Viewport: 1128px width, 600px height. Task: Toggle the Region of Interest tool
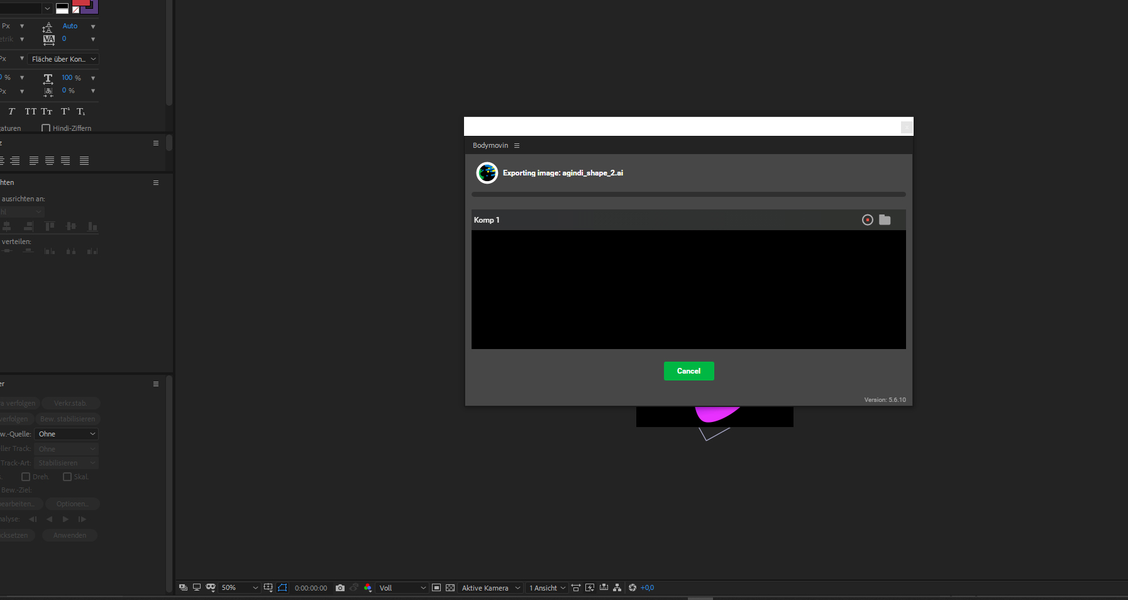282,588
